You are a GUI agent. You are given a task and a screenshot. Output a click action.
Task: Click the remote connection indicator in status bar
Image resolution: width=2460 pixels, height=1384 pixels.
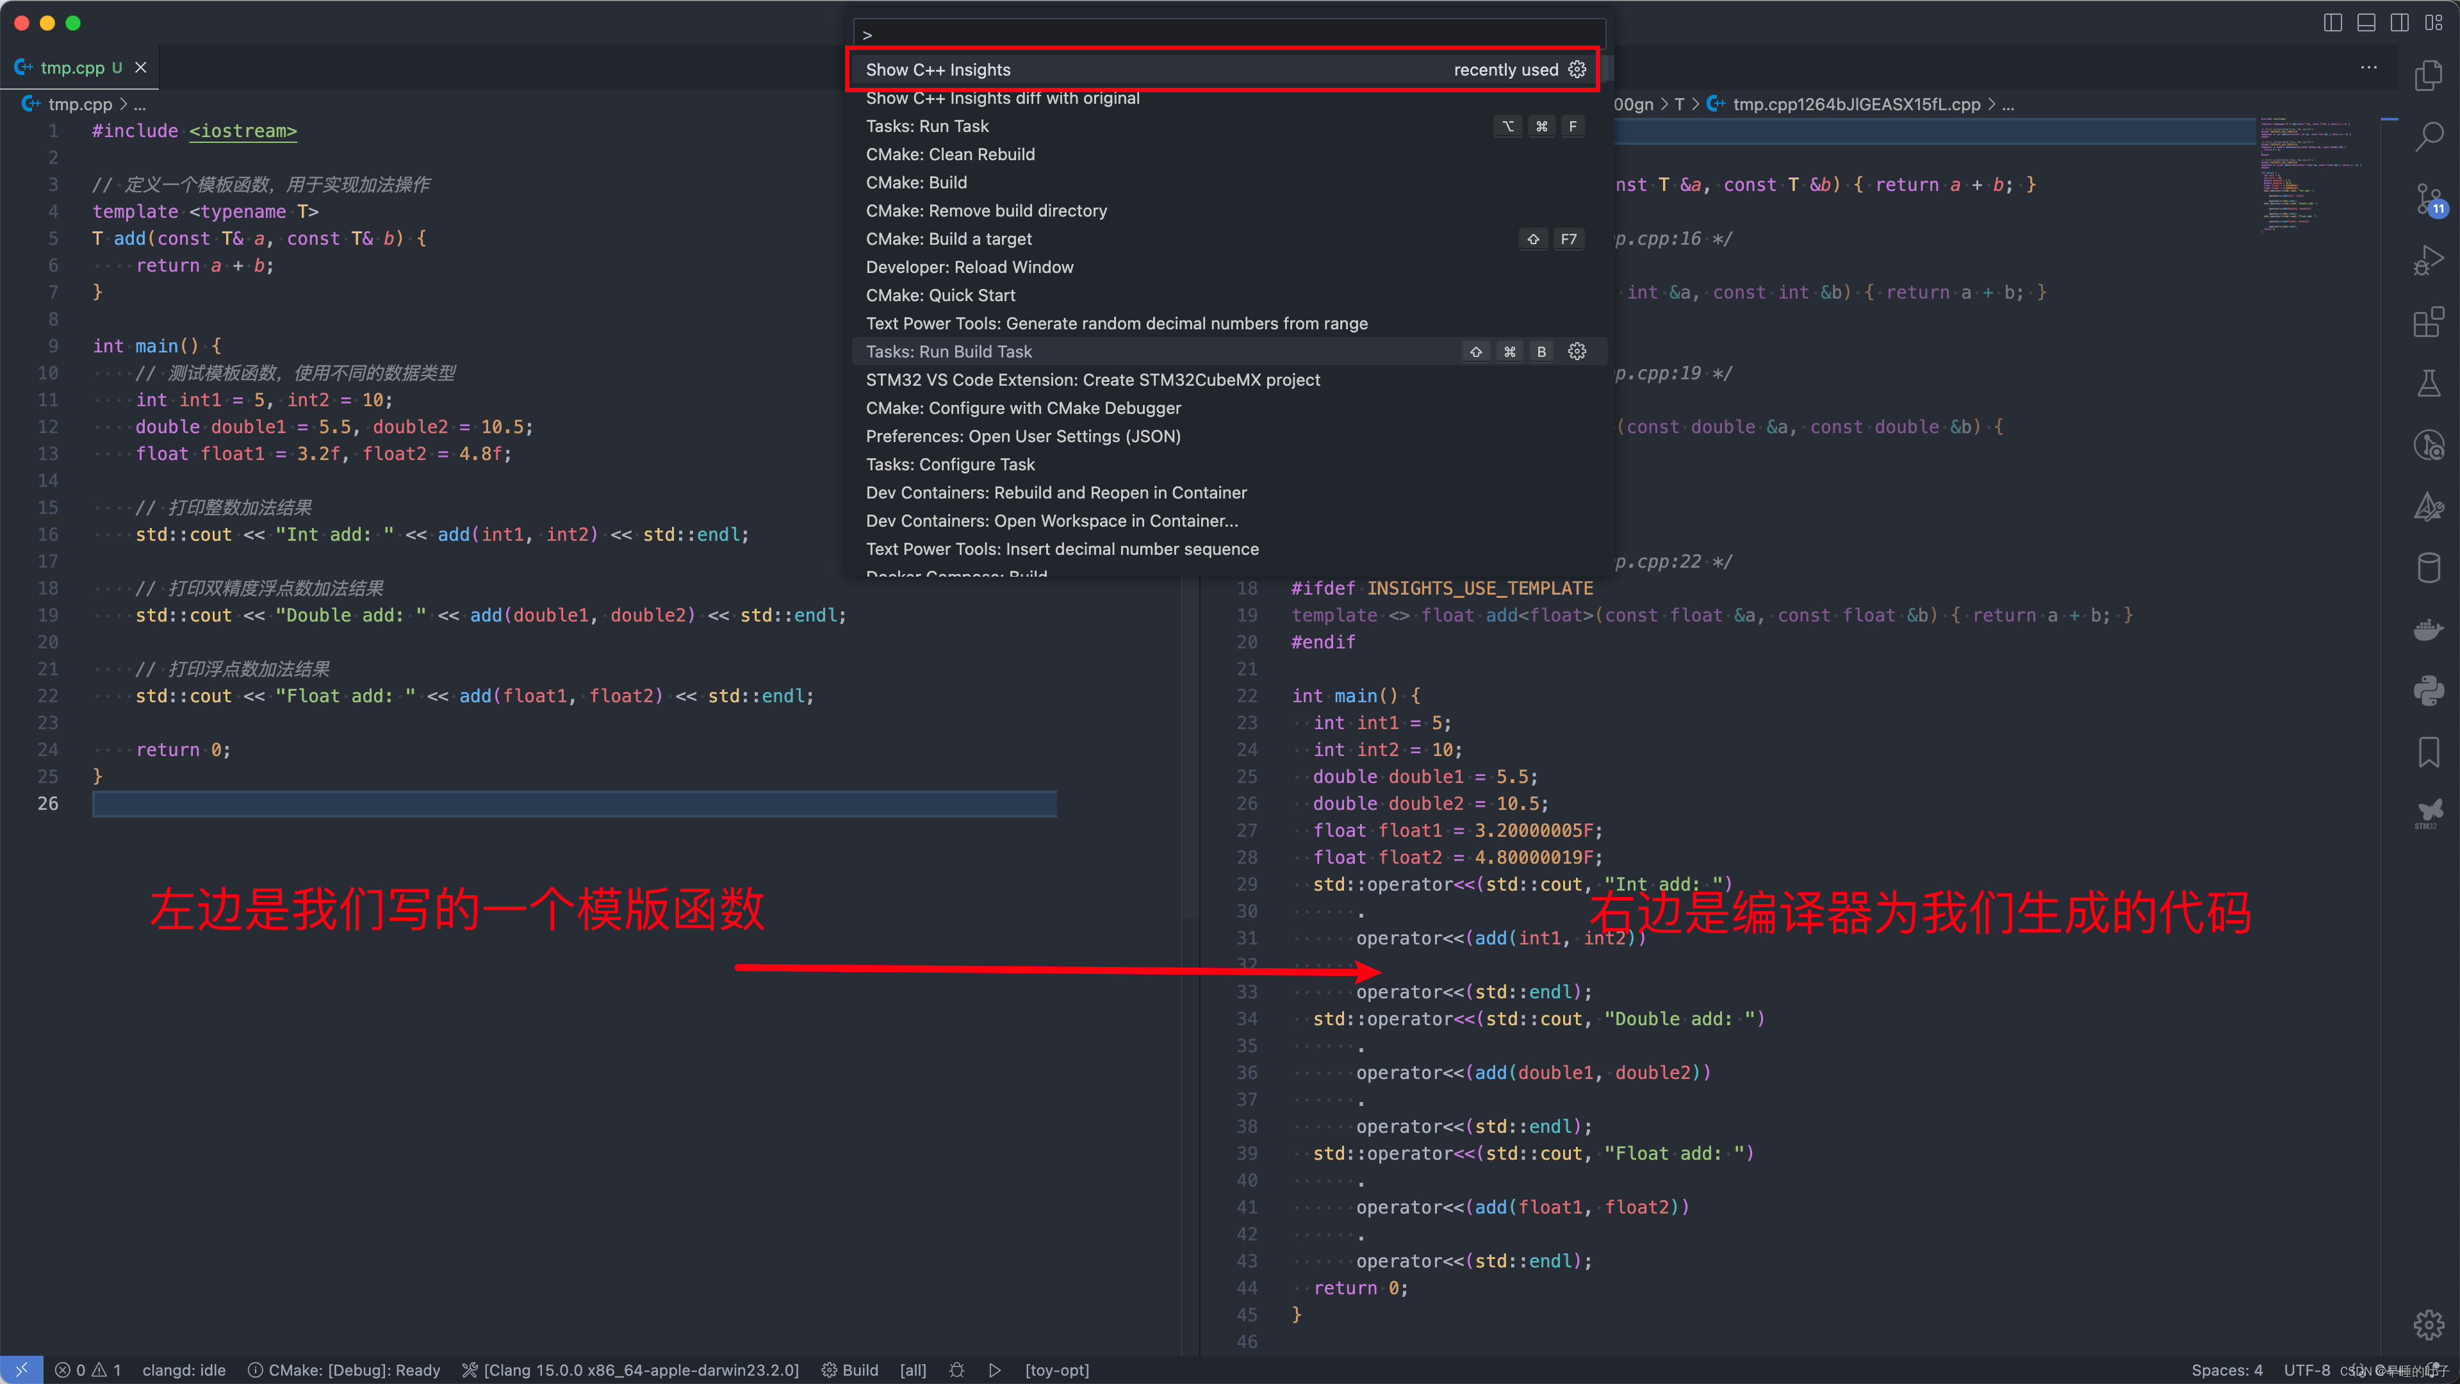tap(21, 1370)
